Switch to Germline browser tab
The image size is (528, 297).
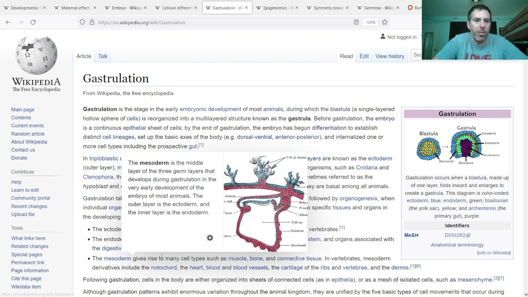tap(378, 8)
